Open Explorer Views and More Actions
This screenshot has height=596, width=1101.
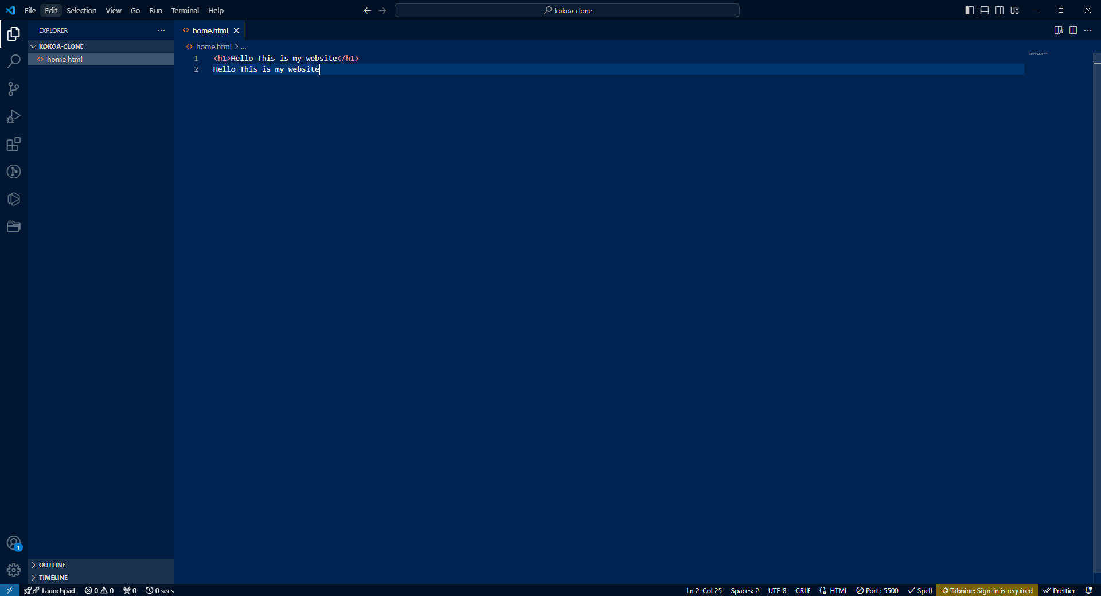point(161,30)
